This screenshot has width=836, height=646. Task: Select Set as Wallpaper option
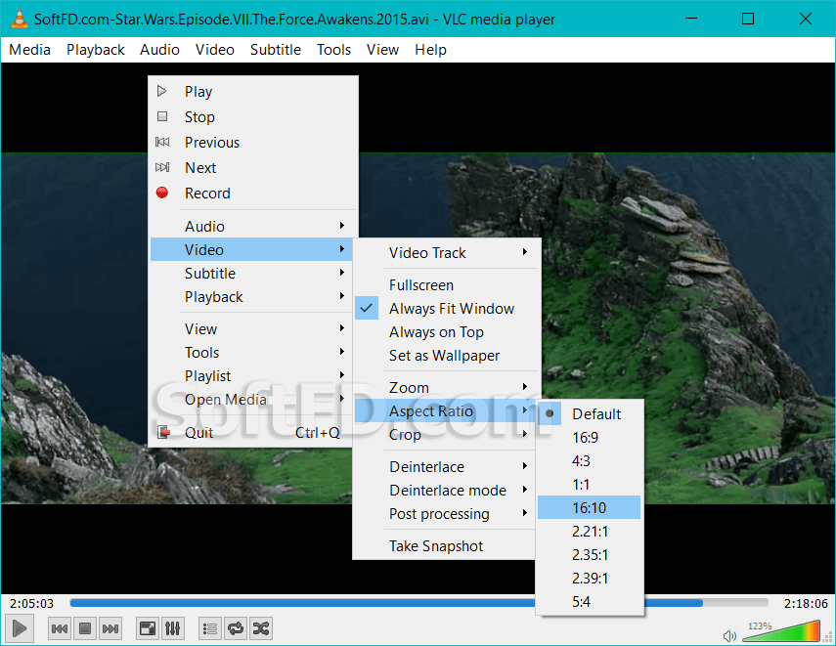pos(447,355)
